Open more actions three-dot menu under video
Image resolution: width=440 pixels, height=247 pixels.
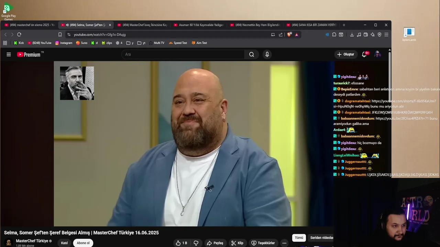pyautogui.click(x=284, y=243)
